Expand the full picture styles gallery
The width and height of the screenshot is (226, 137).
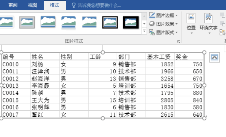[x=144, y=31]
